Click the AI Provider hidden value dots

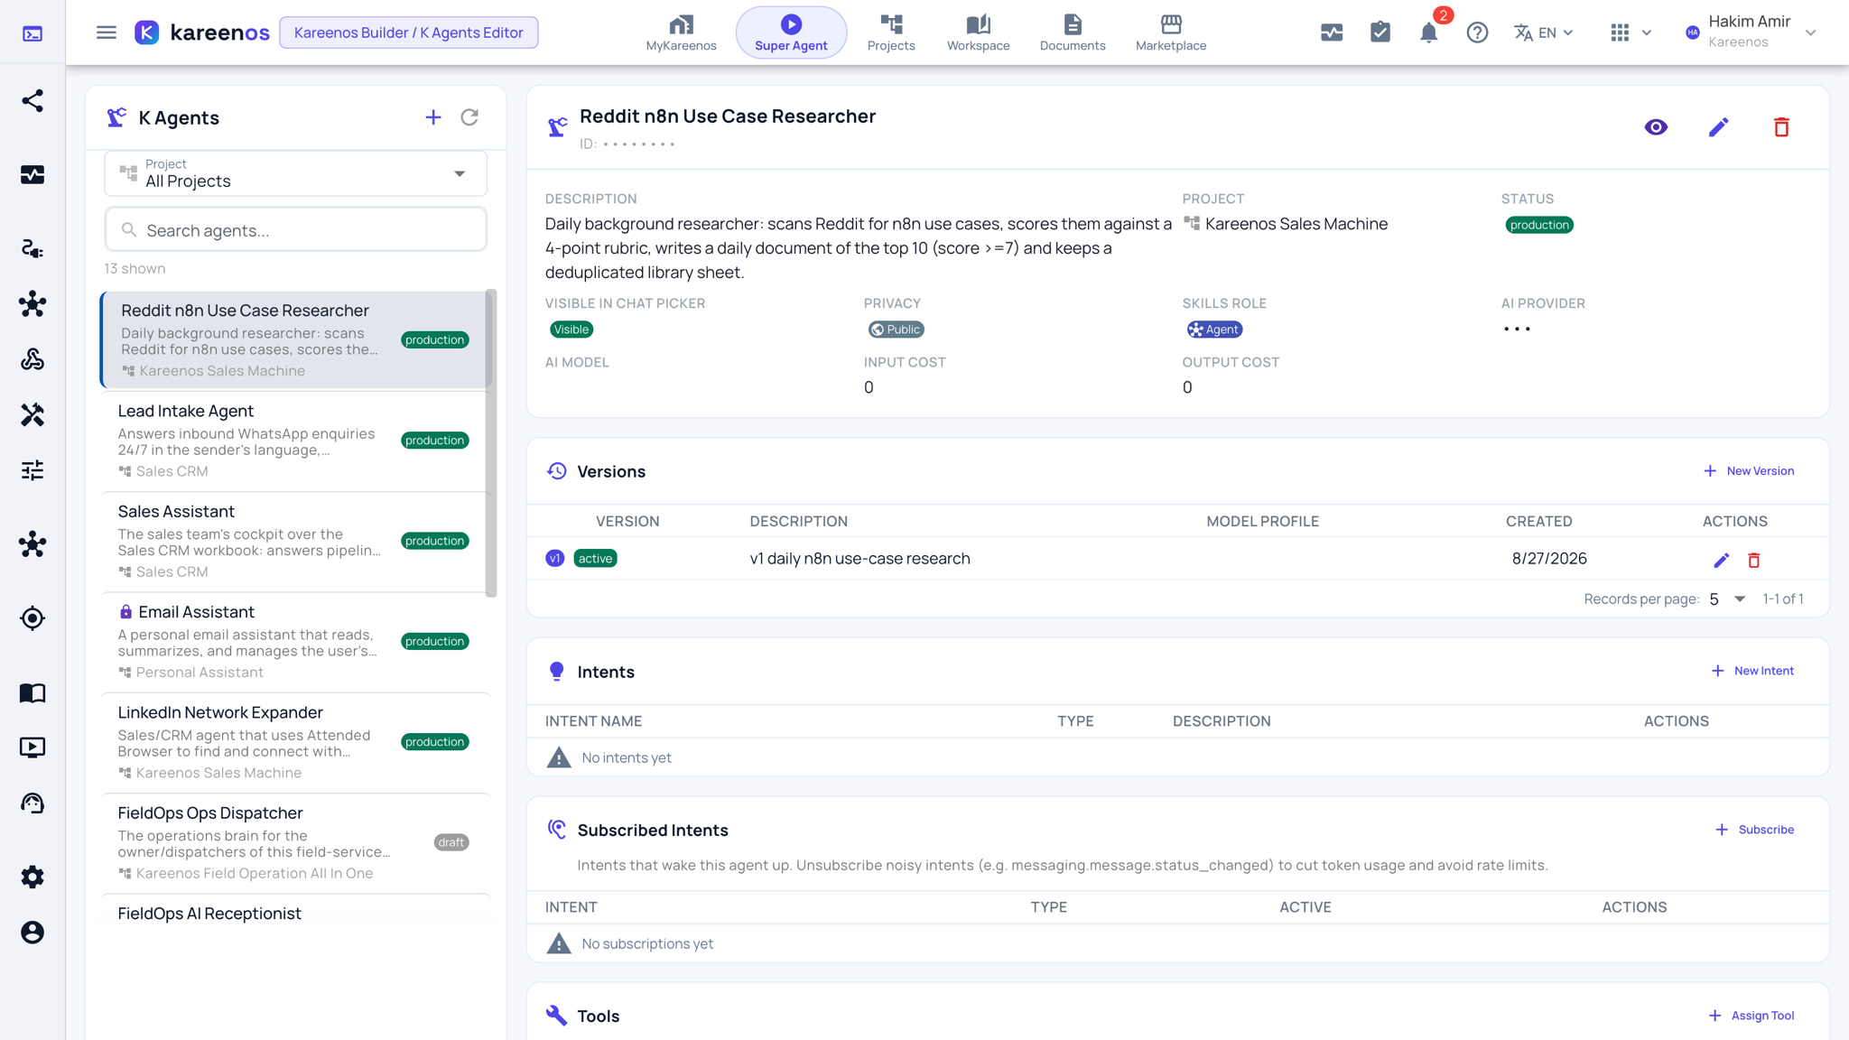pos(1517,330)
